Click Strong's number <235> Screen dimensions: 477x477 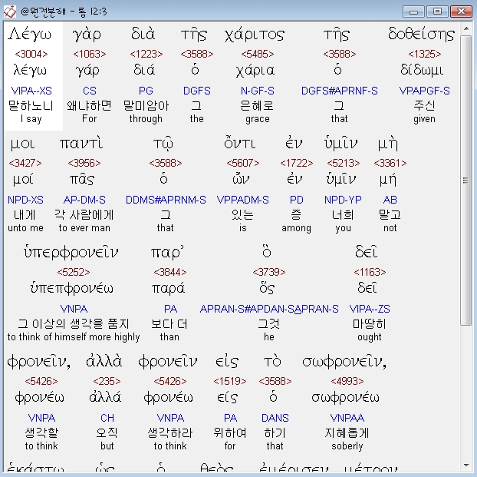[x=107, y=381]
